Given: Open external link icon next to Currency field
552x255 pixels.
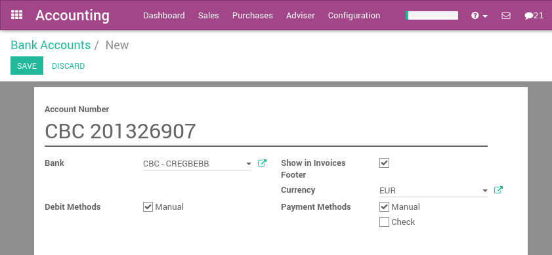Looking at the screenshot, I should coord(498,190).
